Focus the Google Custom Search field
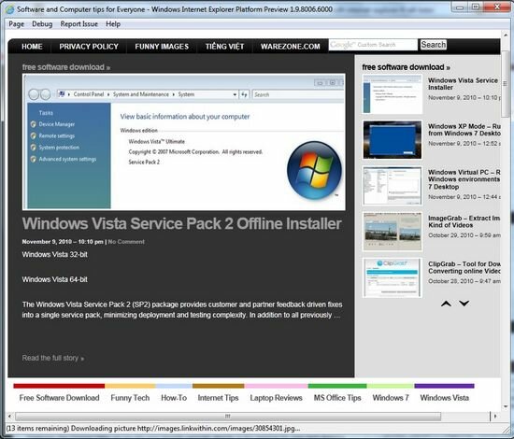Image resolution: width=514 pixels, height=439 pixels. [373, 45]
